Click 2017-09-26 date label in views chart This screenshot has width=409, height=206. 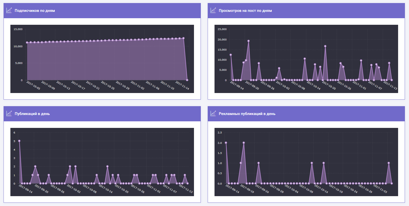(x=268, y=85)
